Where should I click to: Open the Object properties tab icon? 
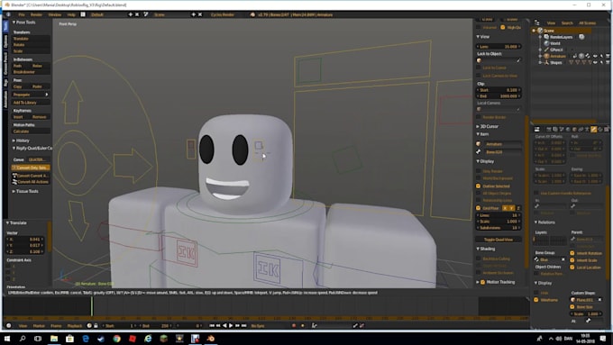click(x=574, y=129)
